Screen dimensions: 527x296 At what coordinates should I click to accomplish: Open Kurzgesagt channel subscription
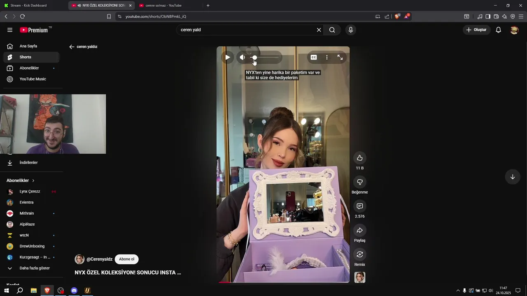click(x=31, y=257)
